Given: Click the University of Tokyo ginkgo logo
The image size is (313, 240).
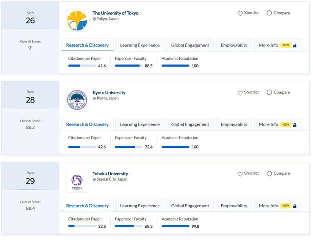Looking at the screenshot, I should coord(77,20).
